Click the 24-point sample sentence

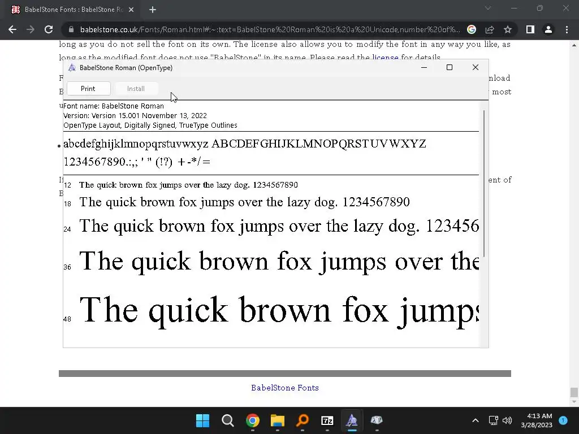click(279, 226)
